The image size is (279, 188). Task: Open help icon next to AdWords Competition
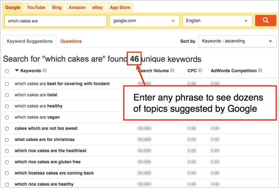(x=260, y=70)
